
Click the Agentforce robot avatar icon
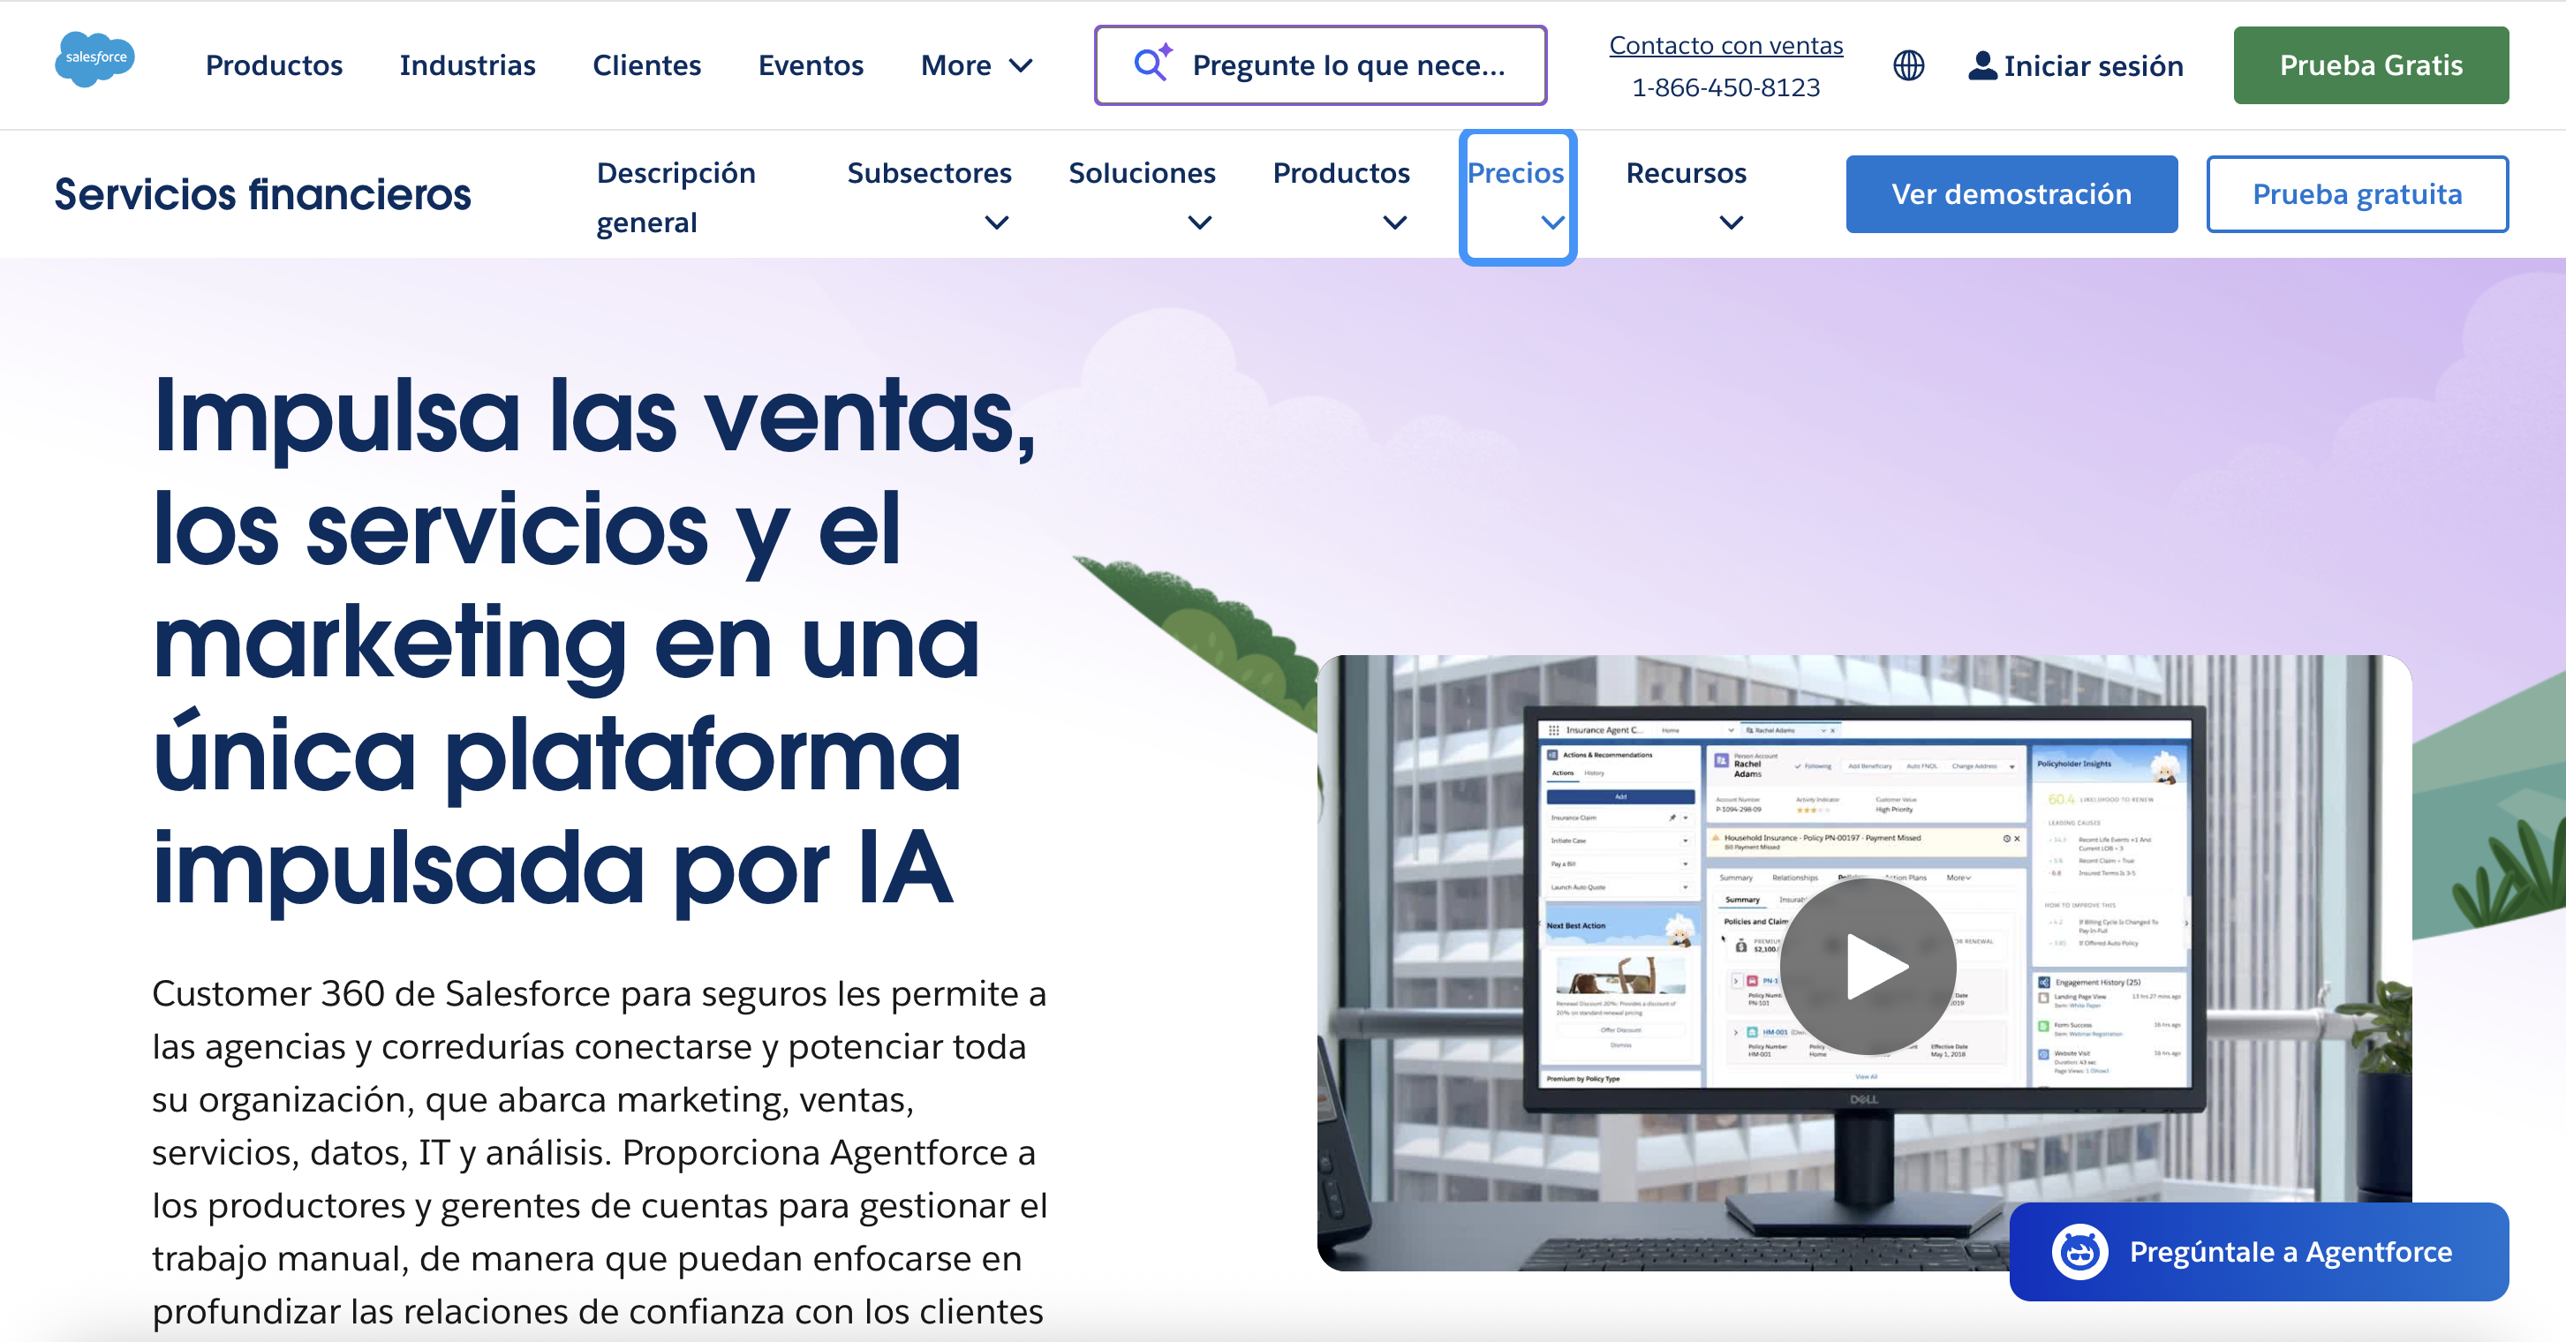coord(2079,1251)
